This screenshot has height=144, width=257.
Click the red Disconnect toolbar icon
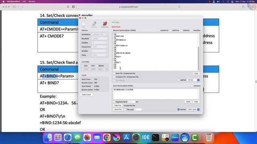point(105,24)
